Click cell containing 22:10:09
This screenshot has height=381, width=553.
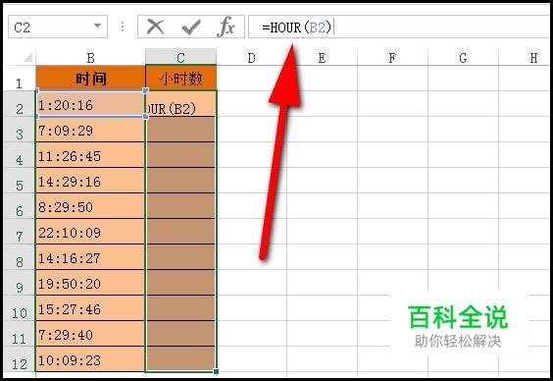pyautogui.click(x=90, y=232)
